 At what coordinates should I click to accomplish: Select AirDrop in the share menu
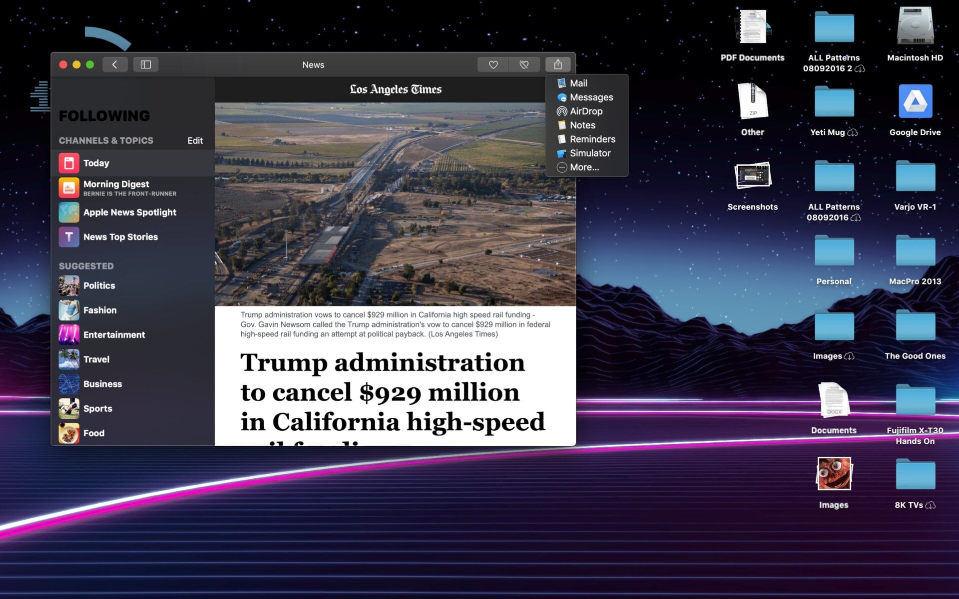586,111
